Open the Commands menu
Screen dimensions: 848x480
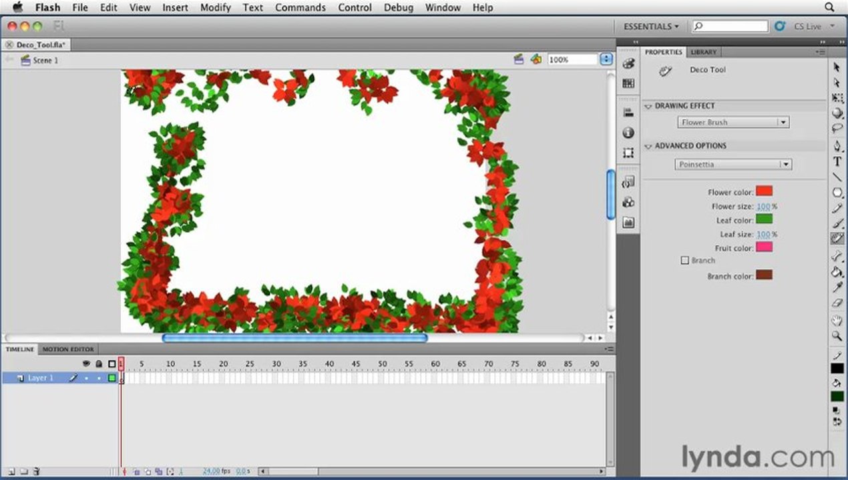[x=300, y=7]
